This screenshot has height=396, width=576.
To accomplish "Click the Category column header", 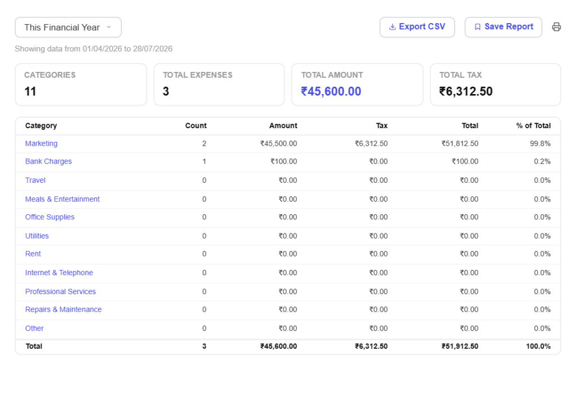I will click(40, 125).
